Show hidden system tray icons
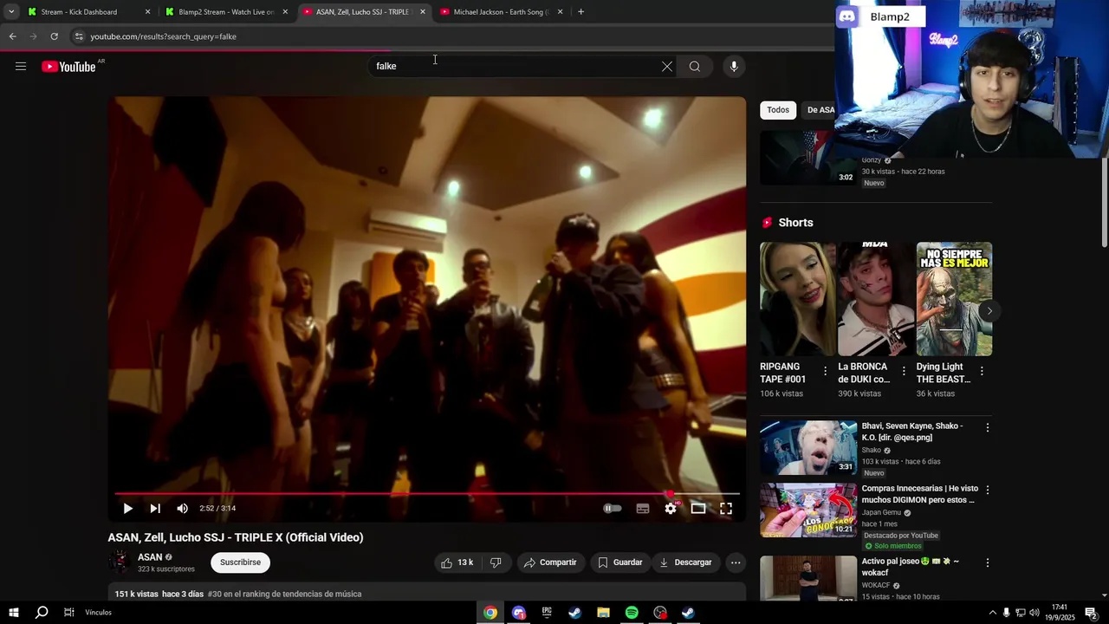Screen dimensions: 1109x624 [992, 613]
